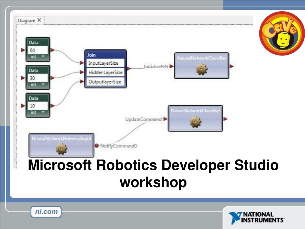Viewport: 305px width, 229px height.
Task: Click input pin of Data block 64
Action: click(23, 50)
